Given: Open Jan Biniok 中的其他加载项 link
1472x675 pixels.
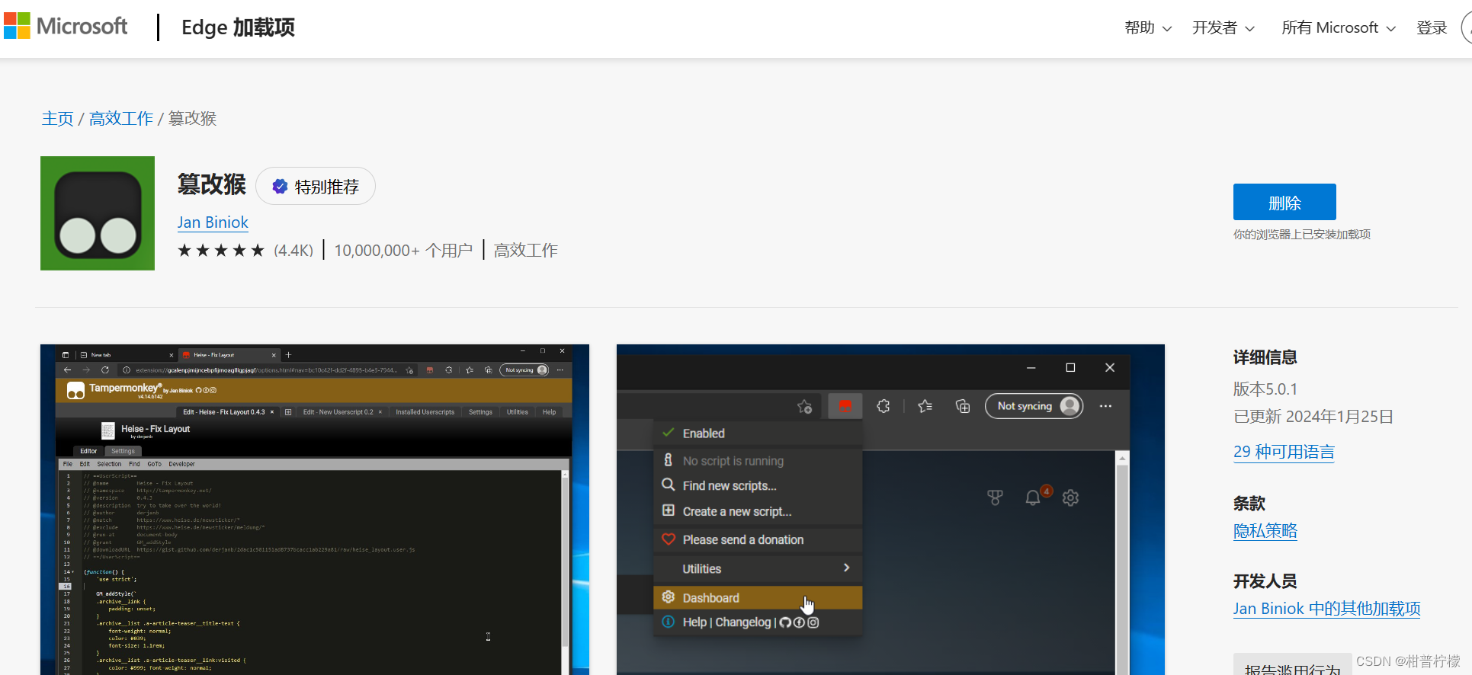Looking at the screenshot, I should point(1326,609).
